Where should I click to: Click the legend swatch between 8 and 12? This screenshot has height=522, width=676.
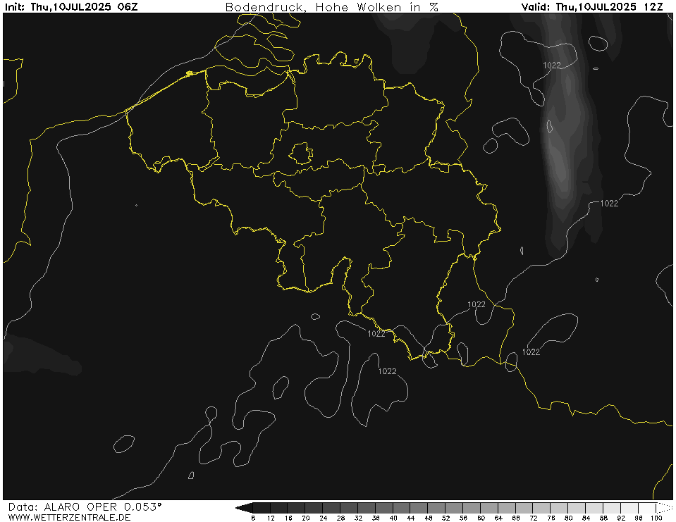tap(262, 508)
